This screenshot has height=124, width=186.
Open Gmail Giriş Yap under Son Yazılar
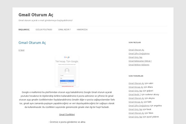click(135, 57)
